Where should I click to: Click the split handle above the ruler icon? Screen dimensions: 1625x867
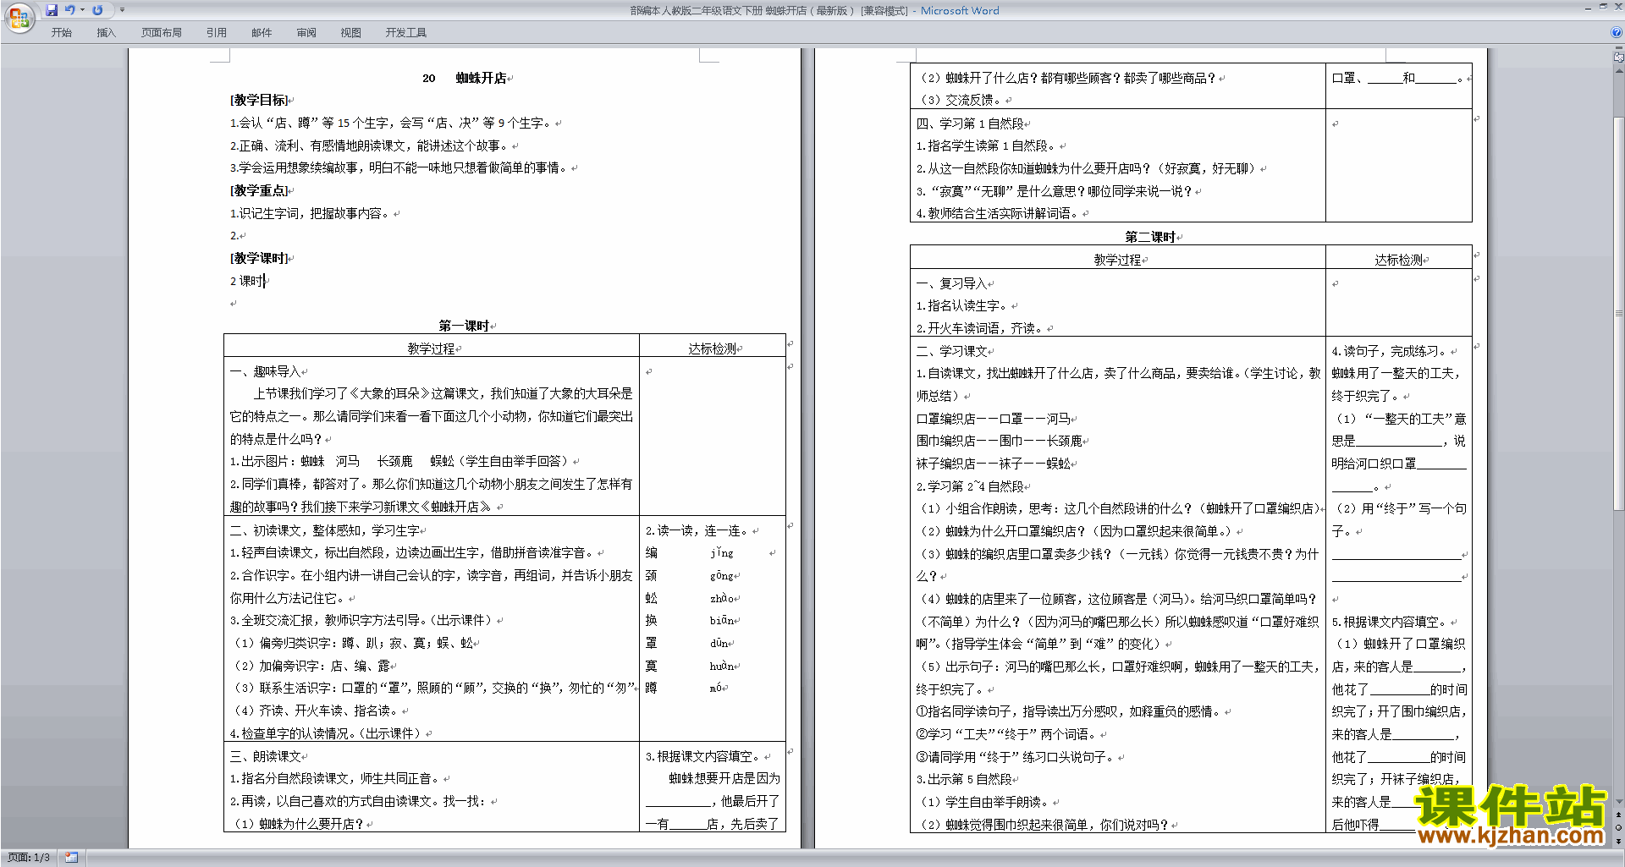tap(1618, 48)
